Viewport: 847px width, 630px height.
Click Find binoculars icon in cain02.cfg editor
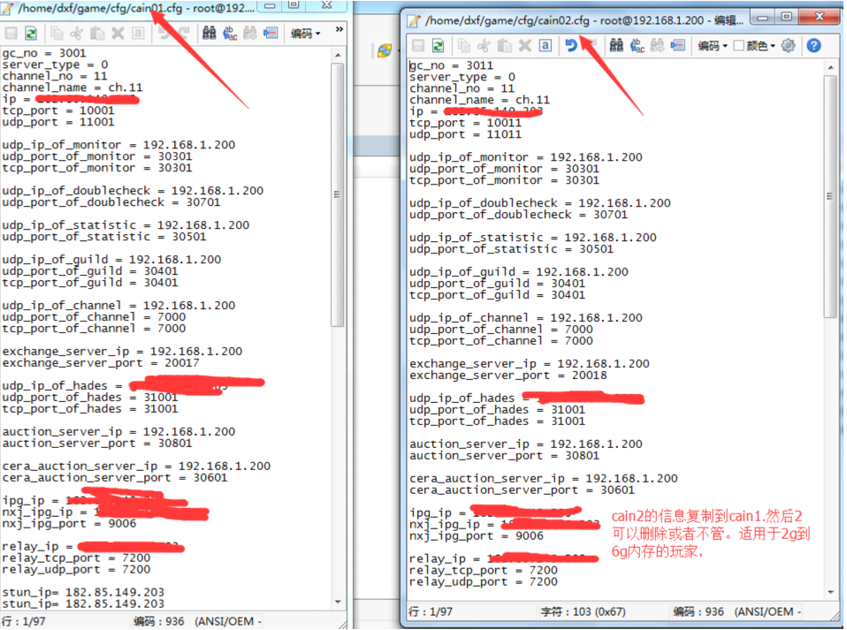(x=615, y=45)
